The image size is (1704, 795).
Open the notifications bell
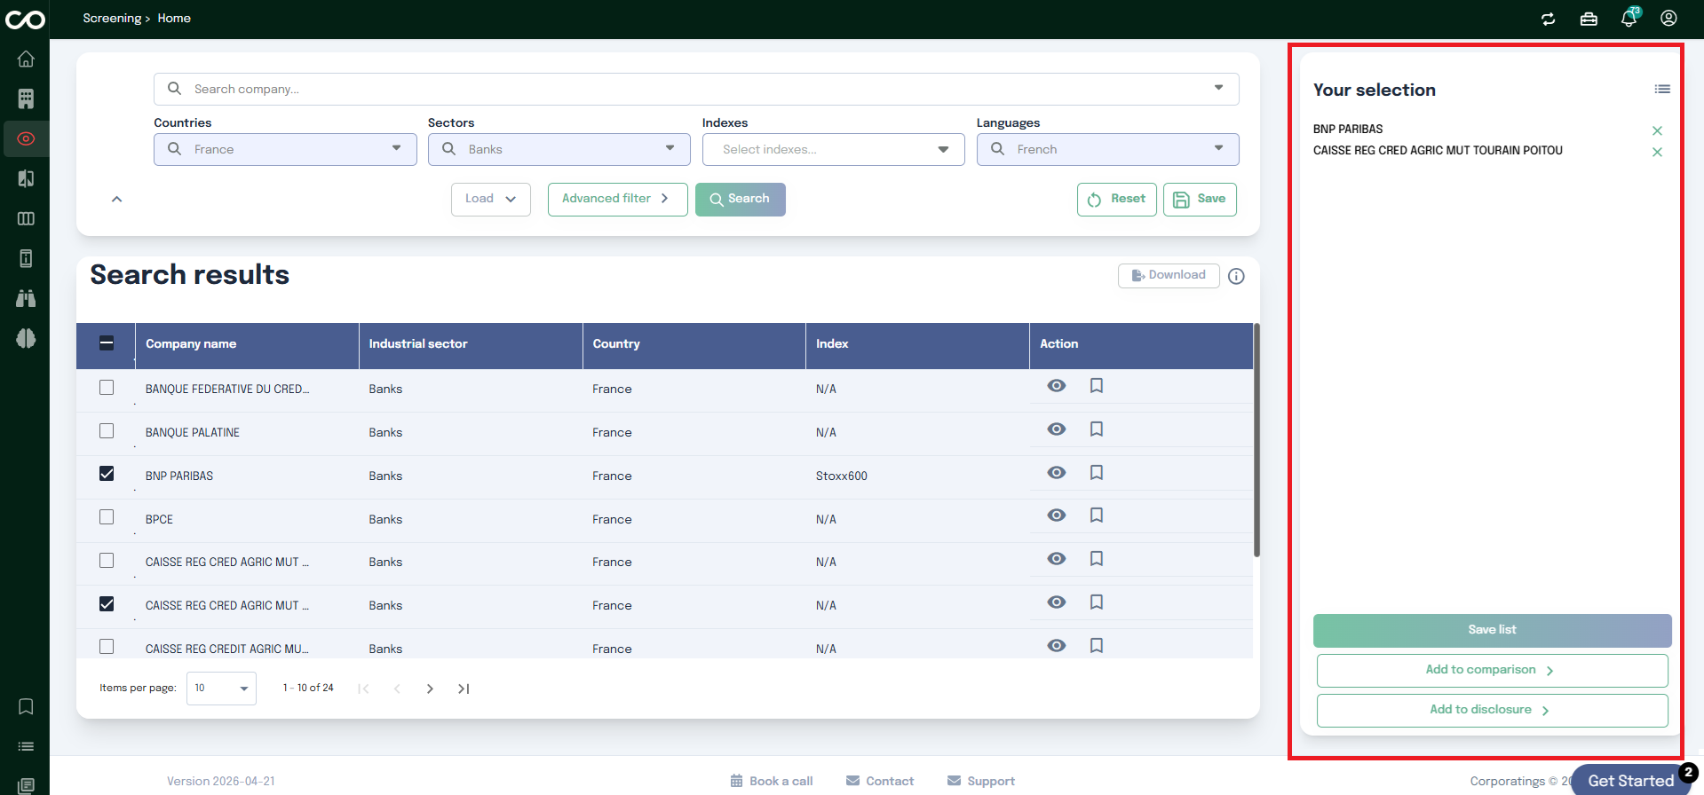[1629, 18]
